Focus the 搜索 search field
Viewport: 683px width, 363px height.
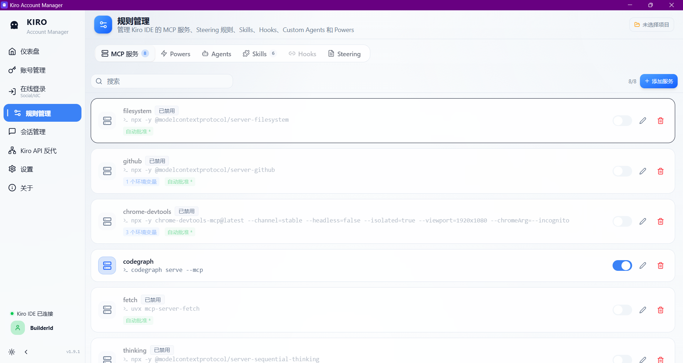[x=162, y=81]
